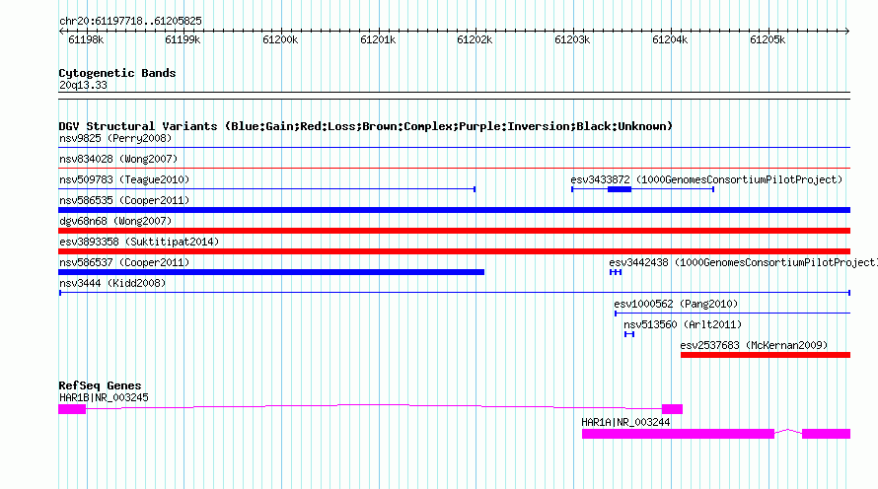Click the nsv3444 (Kidd2008) thin blue line
Viewport: 878px width, 489px height.
pos(455,293)
